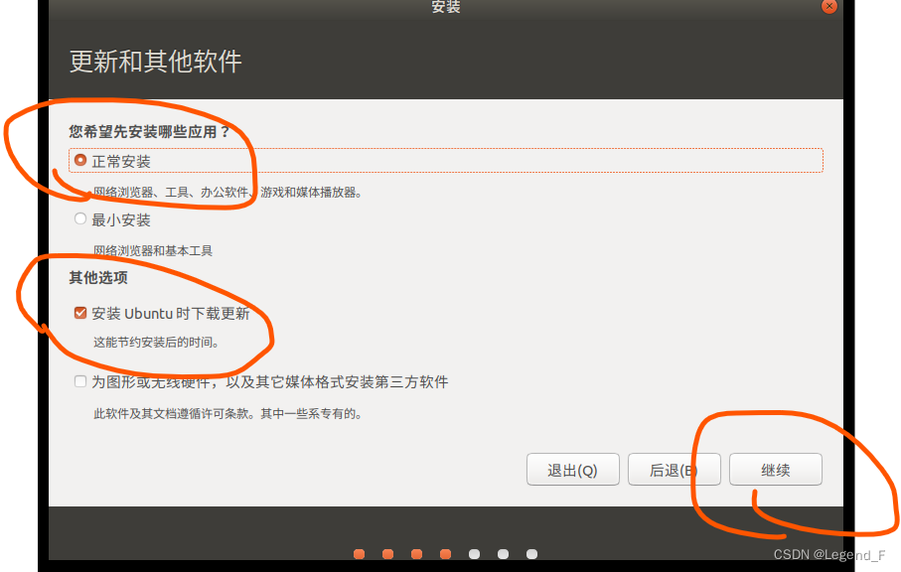Close the 安装 installer window
Image resolution: width=901 pixels, height=572 pixels.
coord(829,6)
